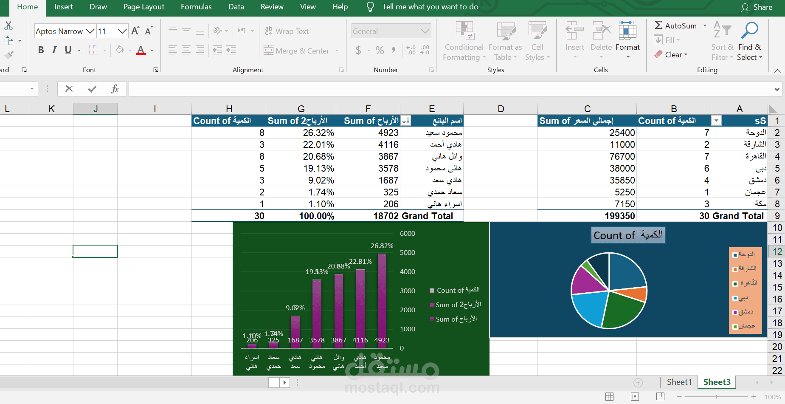The image size is (785, 404).
Task: Toggle Italic formatting
Action: pos(54,50)
